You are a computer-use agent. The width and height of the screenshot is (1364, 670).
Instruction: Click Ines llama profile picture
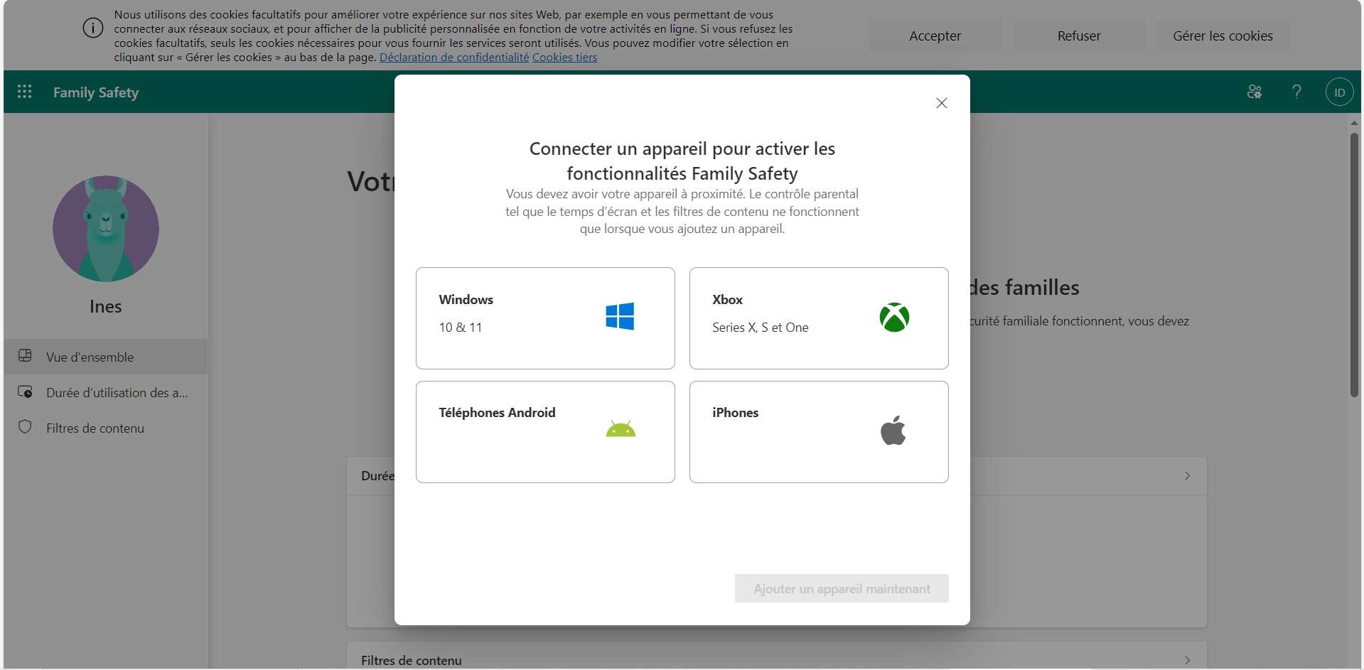click(x=106, y=229)
